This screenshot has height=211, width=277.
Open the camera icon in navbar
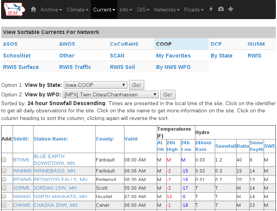tap(221, 9)
